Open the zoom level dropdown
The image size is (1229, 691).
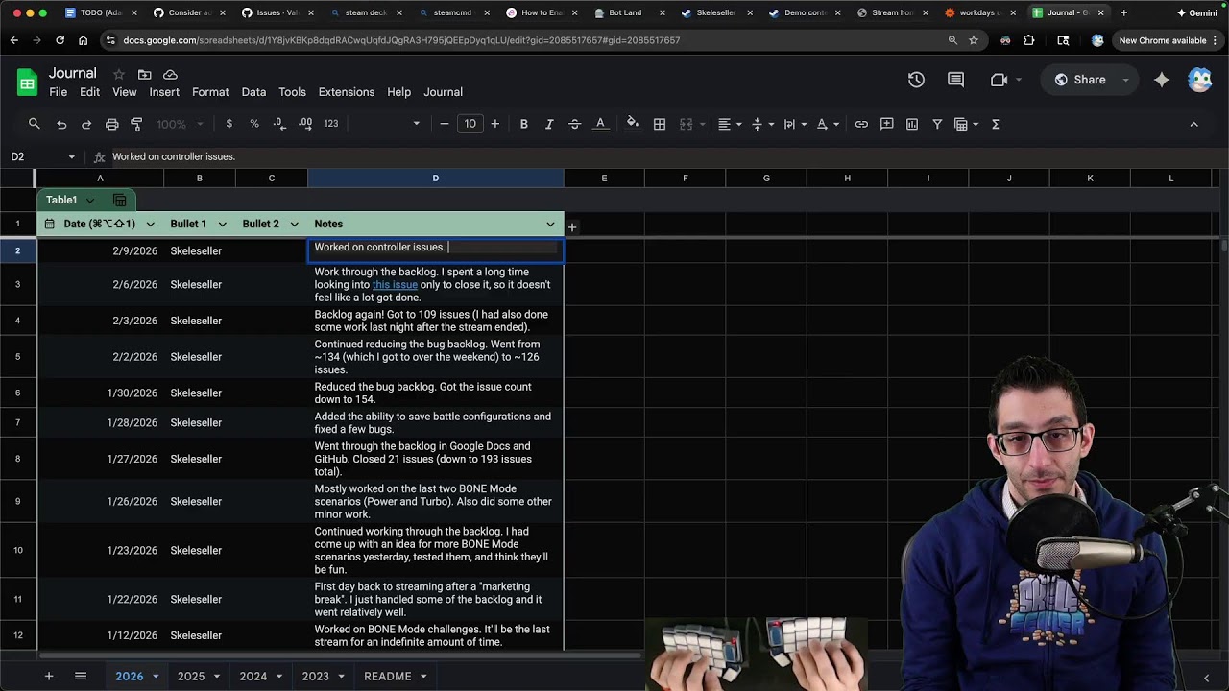coord(181,124)
